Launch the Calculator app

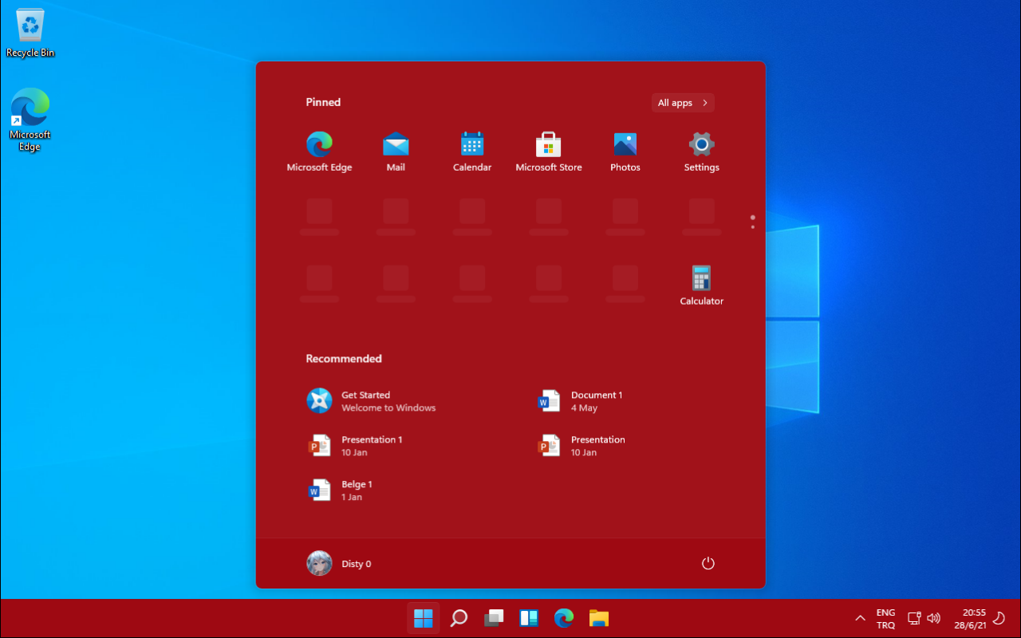[x=702, y=286]
